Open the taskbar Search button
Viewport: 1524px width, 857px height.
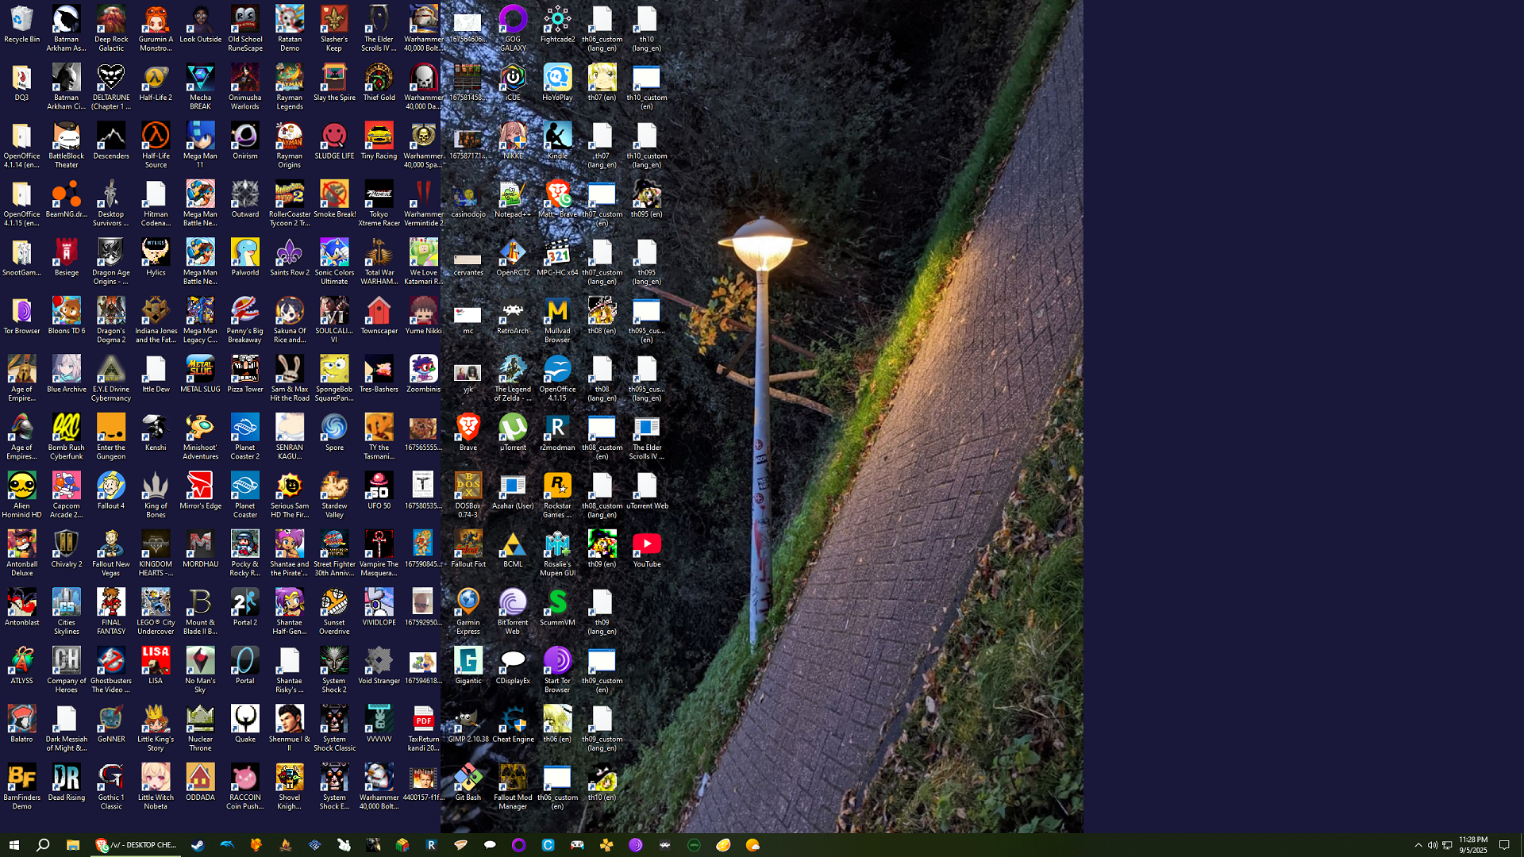point(43,845)
